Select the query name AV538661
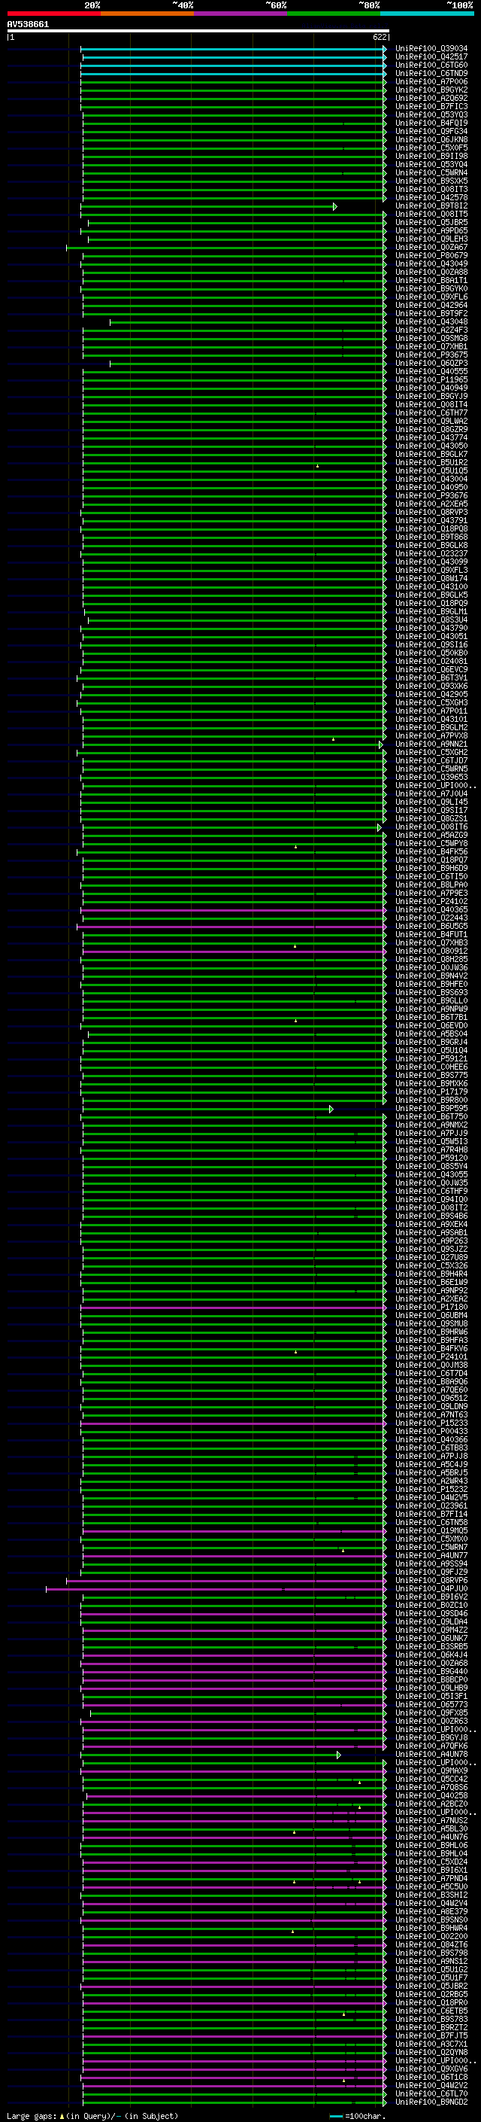Image resolution: width=481 pixels, height=2122 pixels. tap(28, 24)
